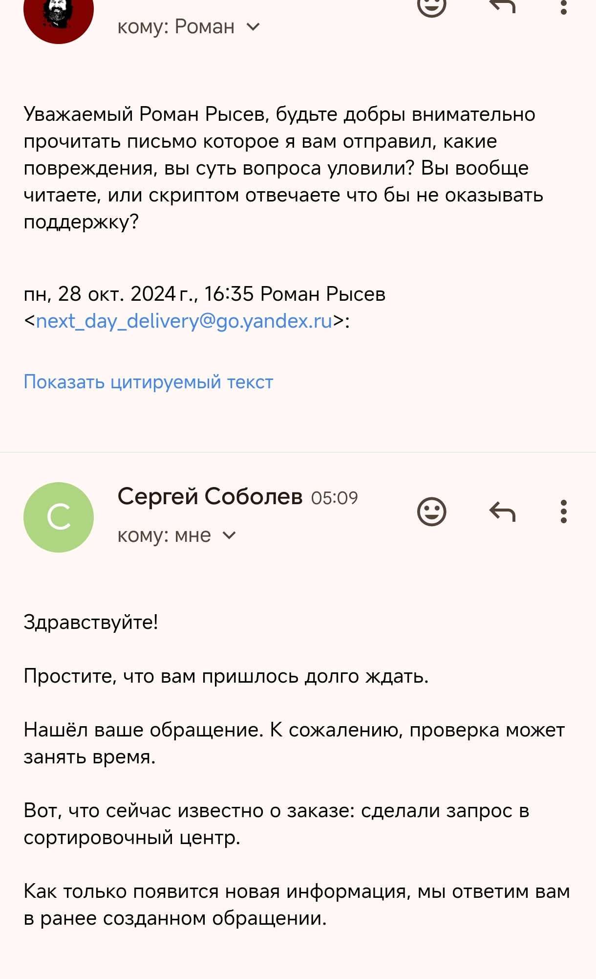This screenshot has width=596, height=979.
Task: Reply to Сергей Соболев's email
Action: coord(502,512)
